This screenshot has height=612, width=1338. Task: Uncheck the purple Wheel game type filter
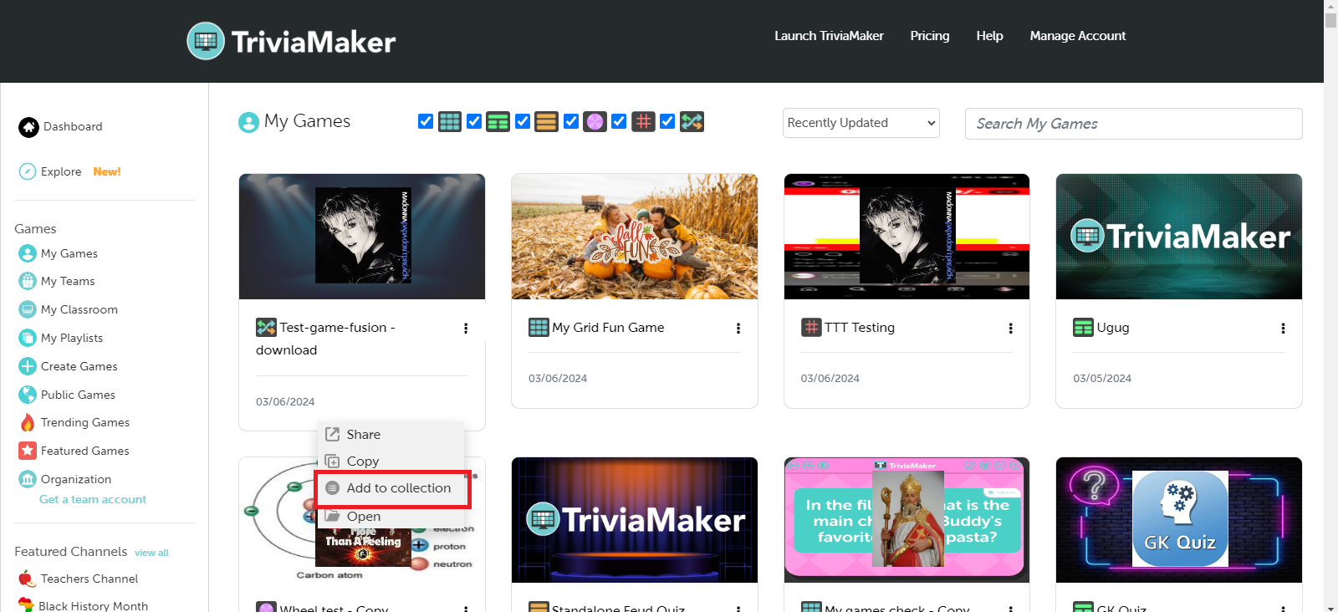click(x=571, y=122)
